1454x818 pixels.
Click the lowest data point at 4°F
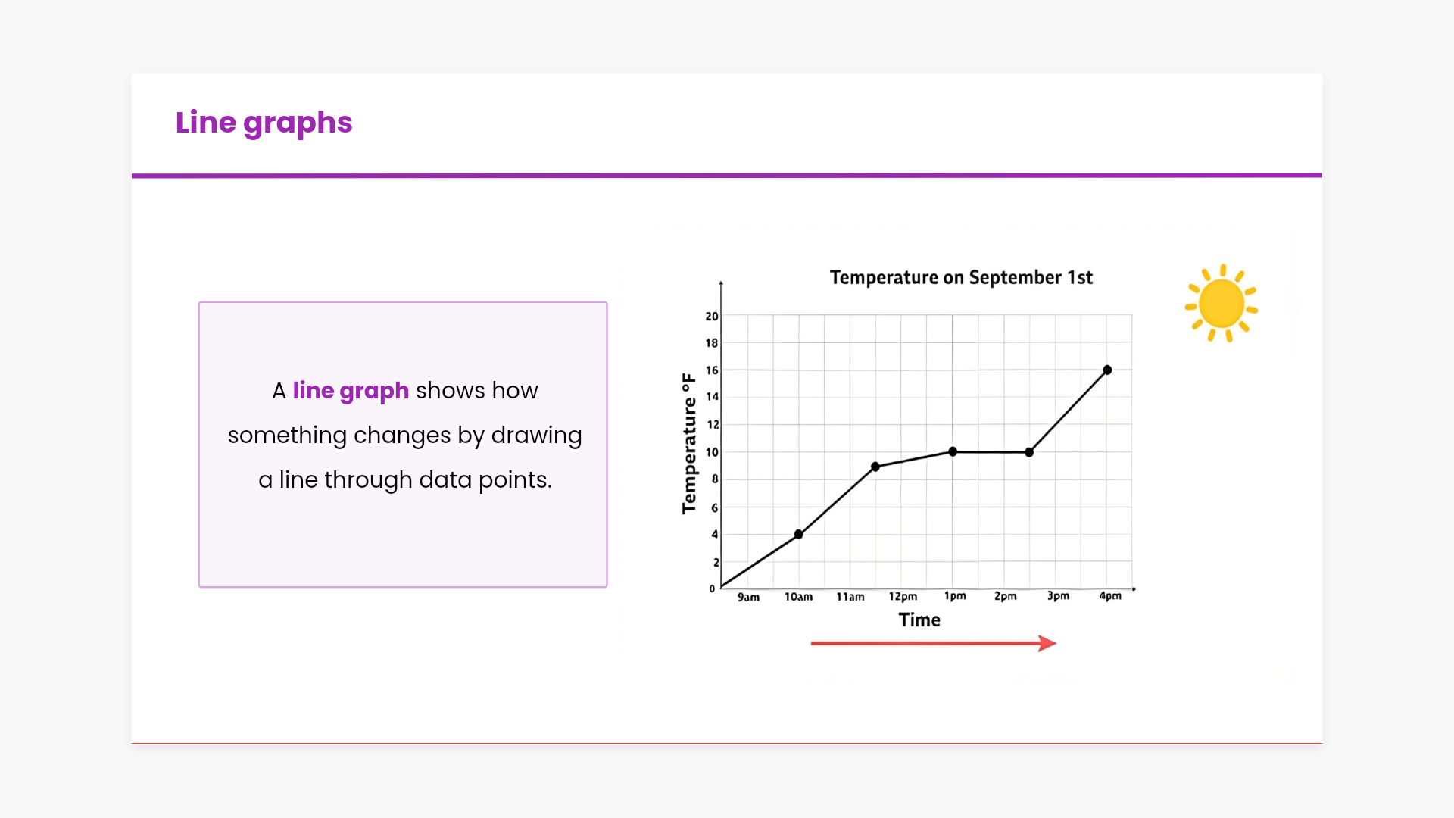tap(798, 534)
